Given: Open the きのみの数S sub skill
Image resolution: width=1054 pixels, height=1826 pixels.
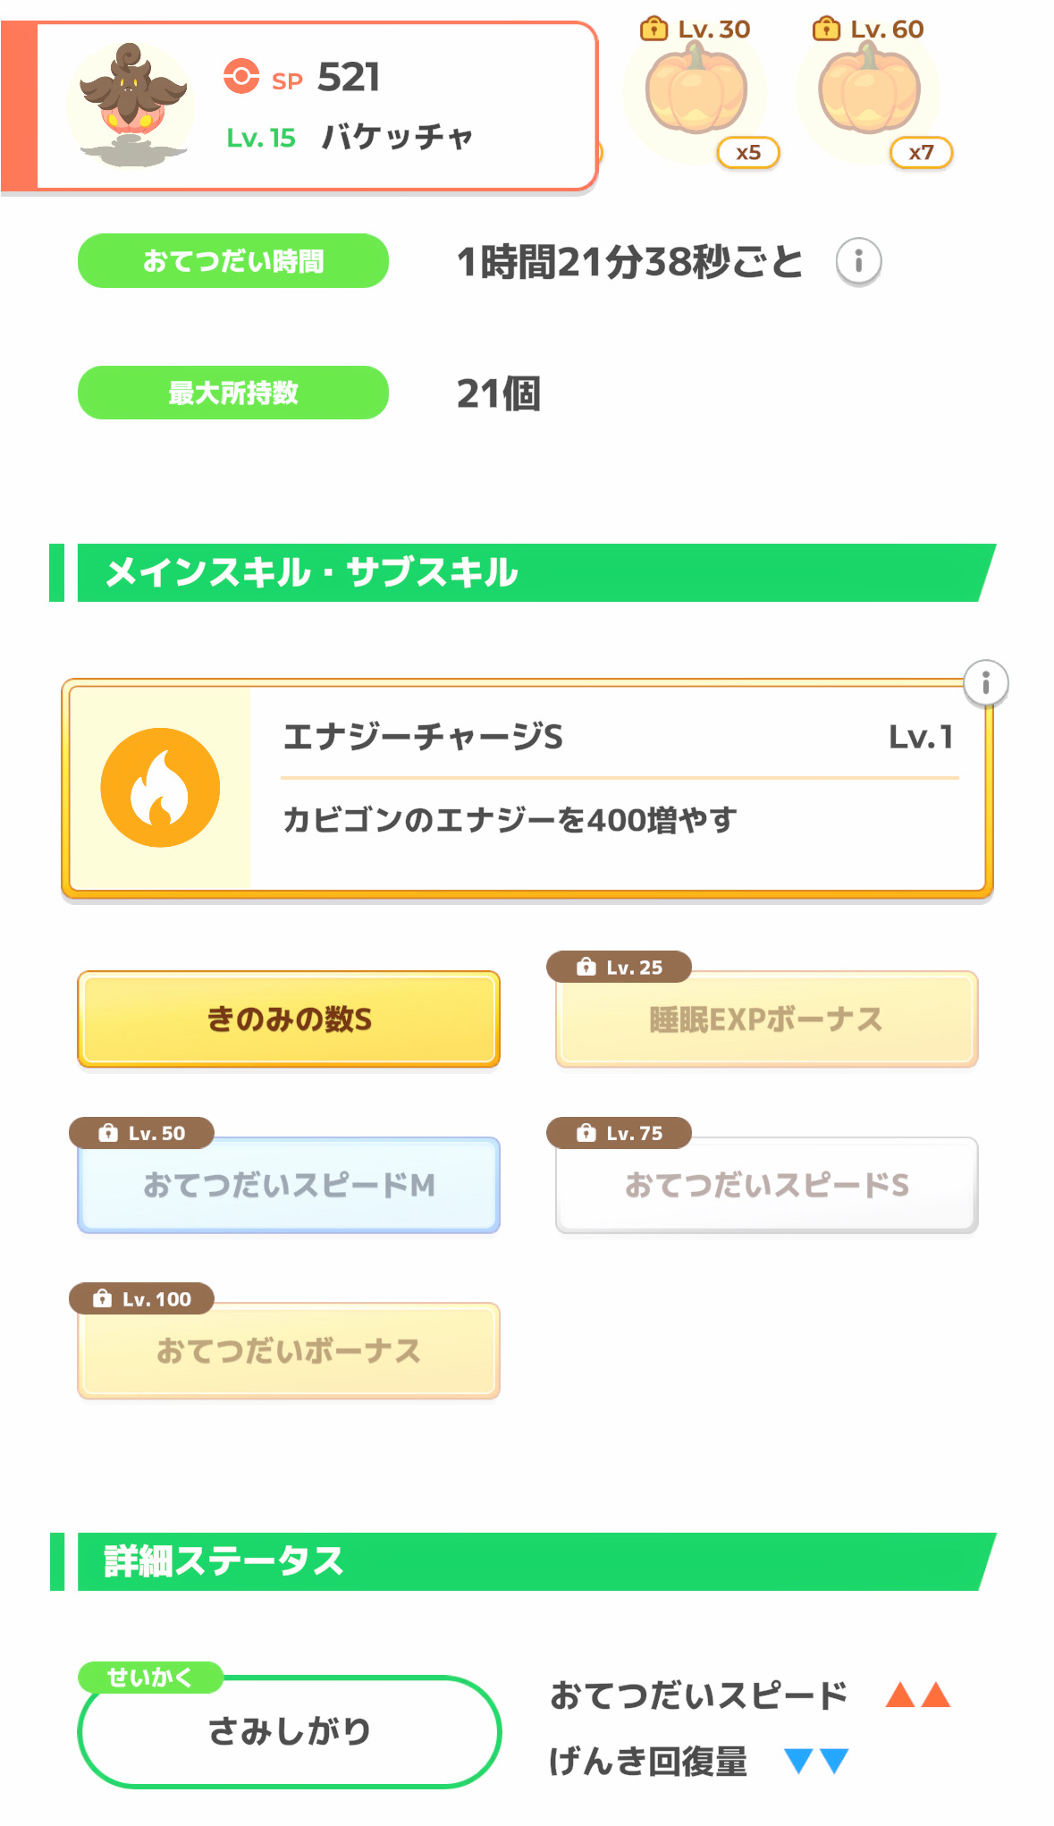Looking at the screenshot, I should 289,1019.
